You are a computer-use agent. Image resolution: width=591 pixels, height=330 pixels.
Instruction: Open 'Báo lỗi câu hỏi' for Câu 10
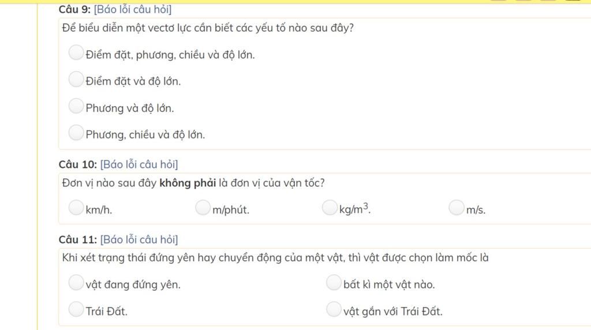(139, 164)
